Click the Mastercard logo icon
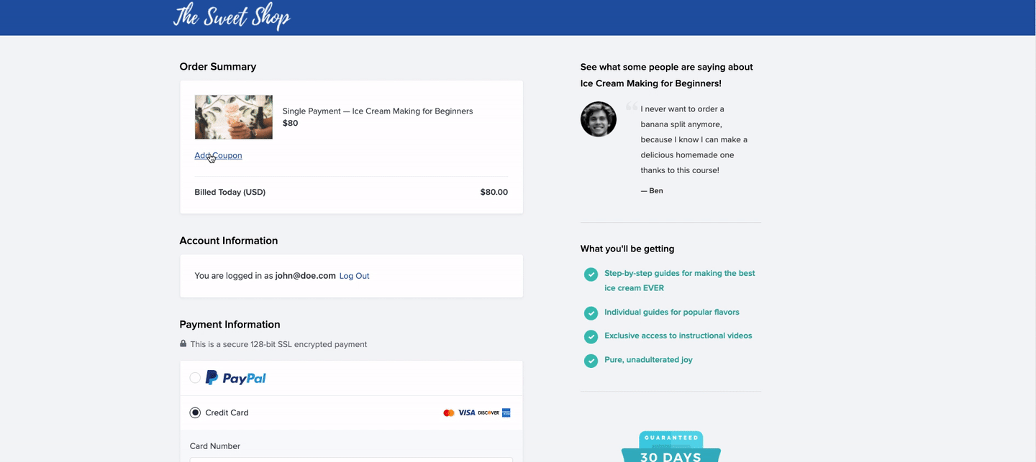Viewport: 1036px width, 462px height. (449, 413)
